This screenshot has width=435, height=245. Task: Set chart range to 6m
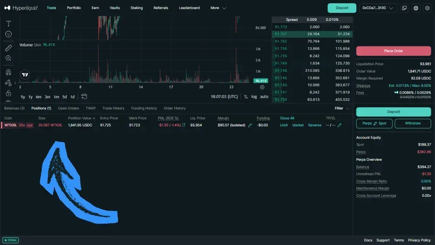tap(39, 97)
